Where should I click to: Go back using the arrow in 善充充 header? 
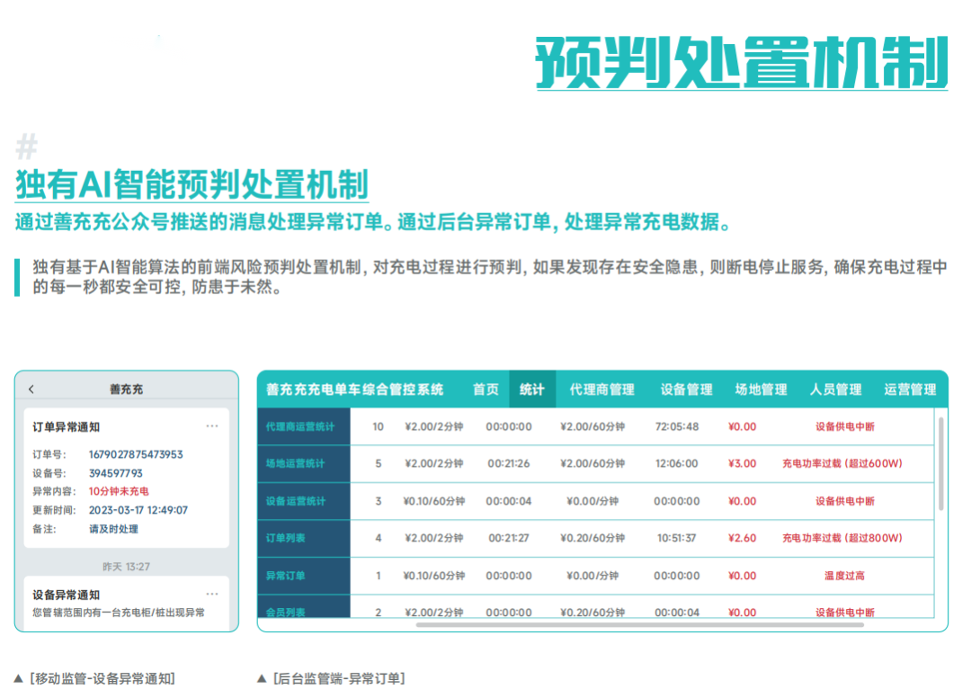tap(31, 389)
